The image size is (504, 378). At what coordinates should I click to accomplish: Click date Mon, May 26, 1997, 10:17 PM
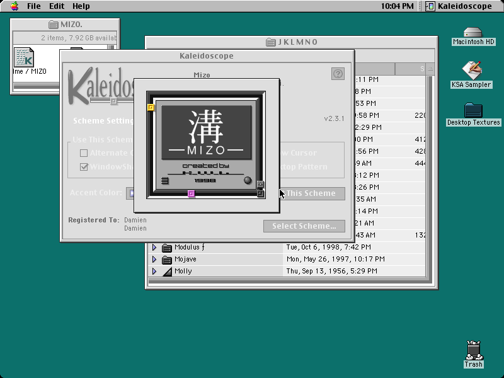pos(336,259)
